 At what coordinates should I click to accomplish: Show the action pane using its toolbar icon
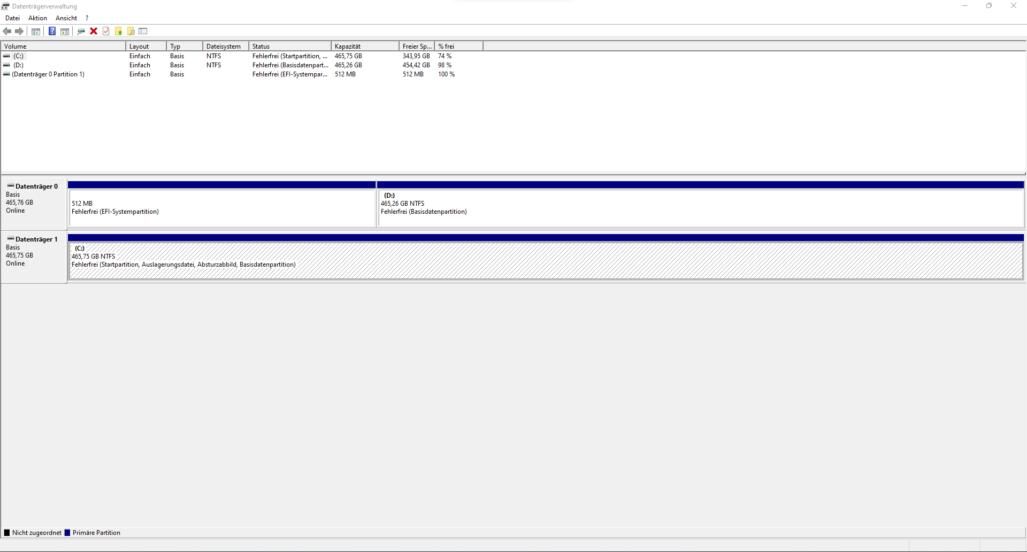[64, 31]
